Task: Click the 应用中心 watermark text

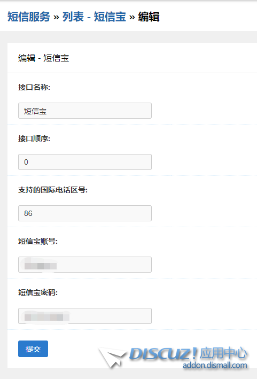Action: click(x=223, y=353)
